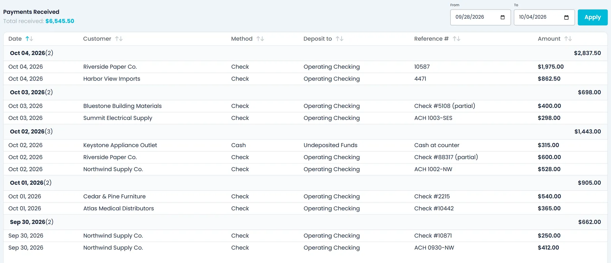Click reference Check #10871
Screen dimensions: 611x263
(433, 236)
